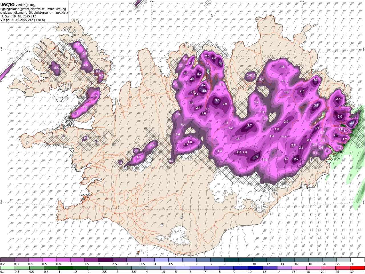Screen dimensions: 365x274
Task: Click the bottom-row blue swatch between 9 and 10
Action: [240, 268]
